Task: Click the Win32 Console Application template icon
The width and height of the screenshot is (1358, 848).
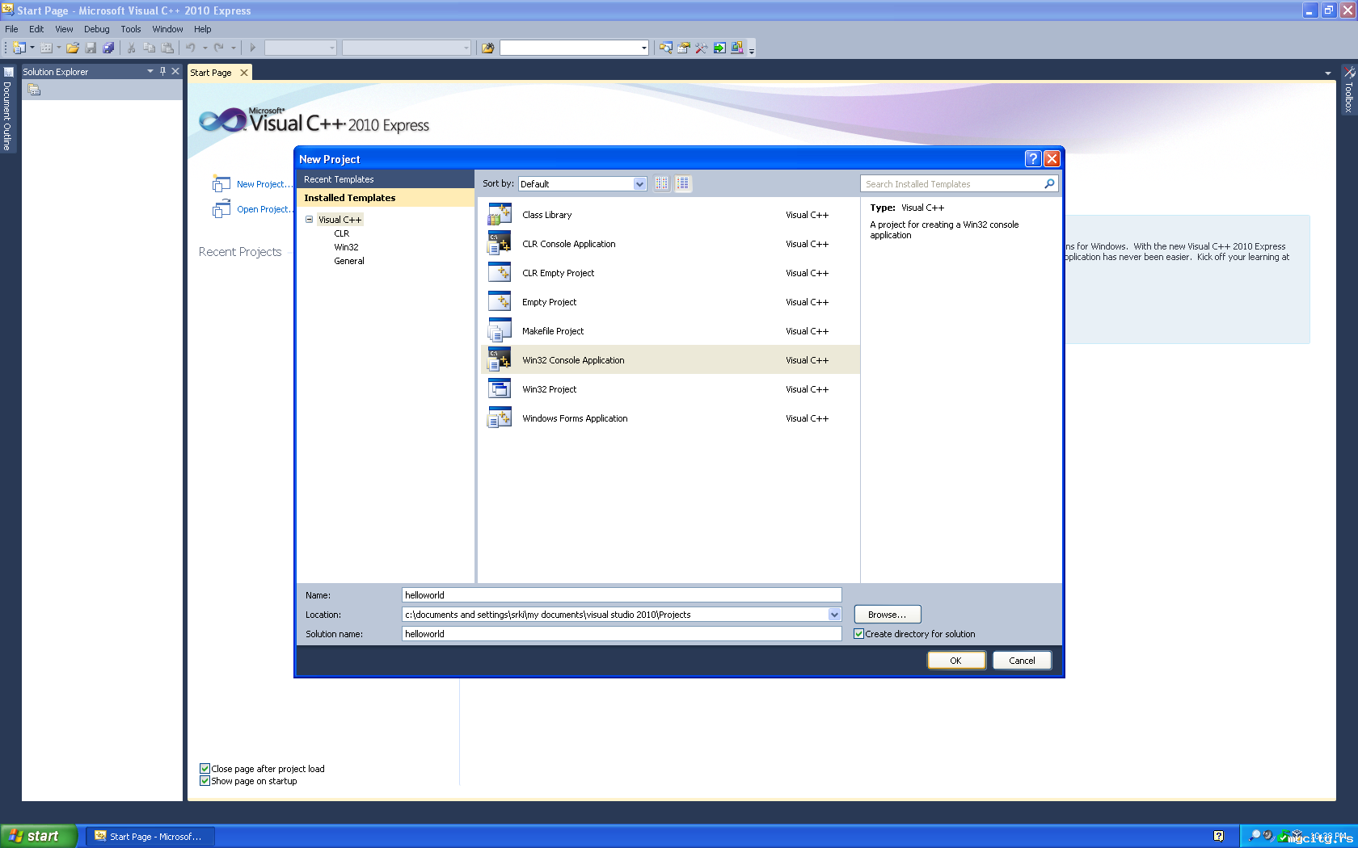Action: 500,359
